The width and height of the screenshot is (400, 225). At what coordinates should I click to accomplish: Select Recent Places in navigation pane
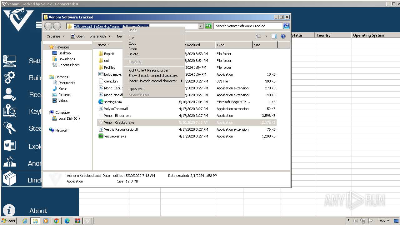tap(69, 65)
